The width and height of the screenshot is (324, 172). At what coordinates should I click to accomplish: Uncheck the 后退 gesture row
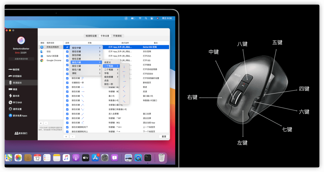coord(67,91)
